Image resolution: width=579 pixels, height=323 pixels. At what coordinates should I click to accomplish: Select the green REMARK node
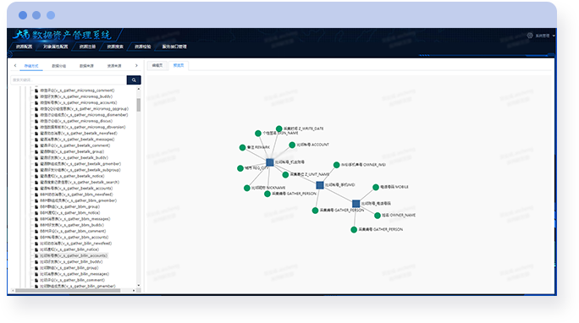243,147
